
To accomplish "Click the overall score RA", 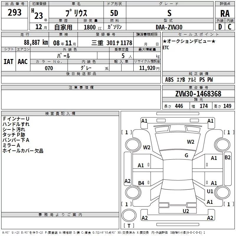I will [x=225, y=14].
